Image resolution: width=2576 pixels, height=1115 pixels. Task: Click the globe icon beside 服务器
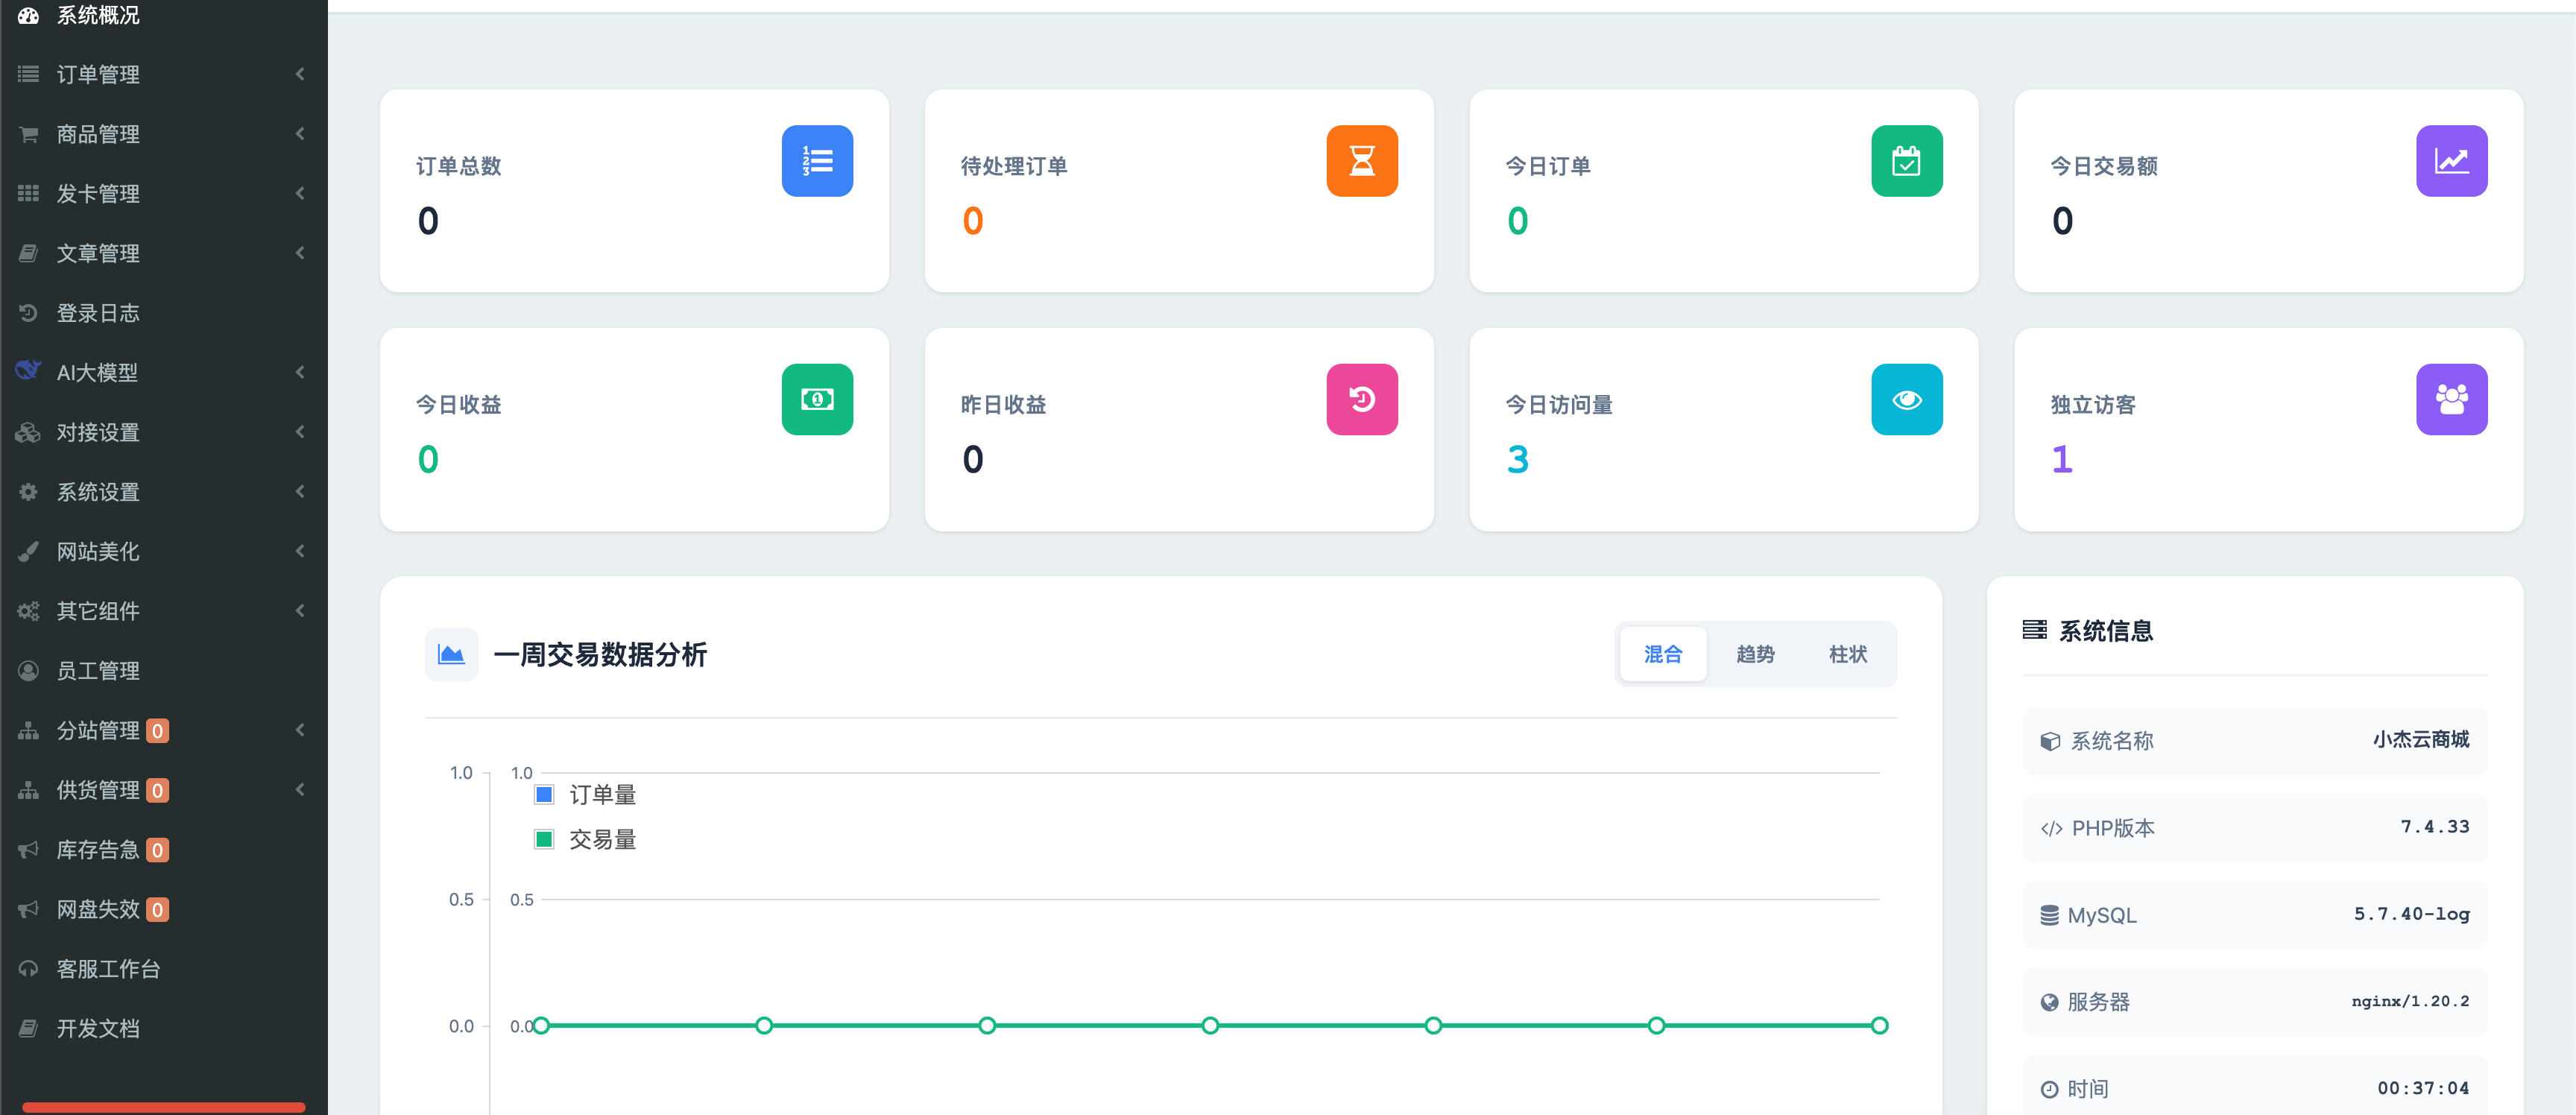click(x=2049, y=1002)
